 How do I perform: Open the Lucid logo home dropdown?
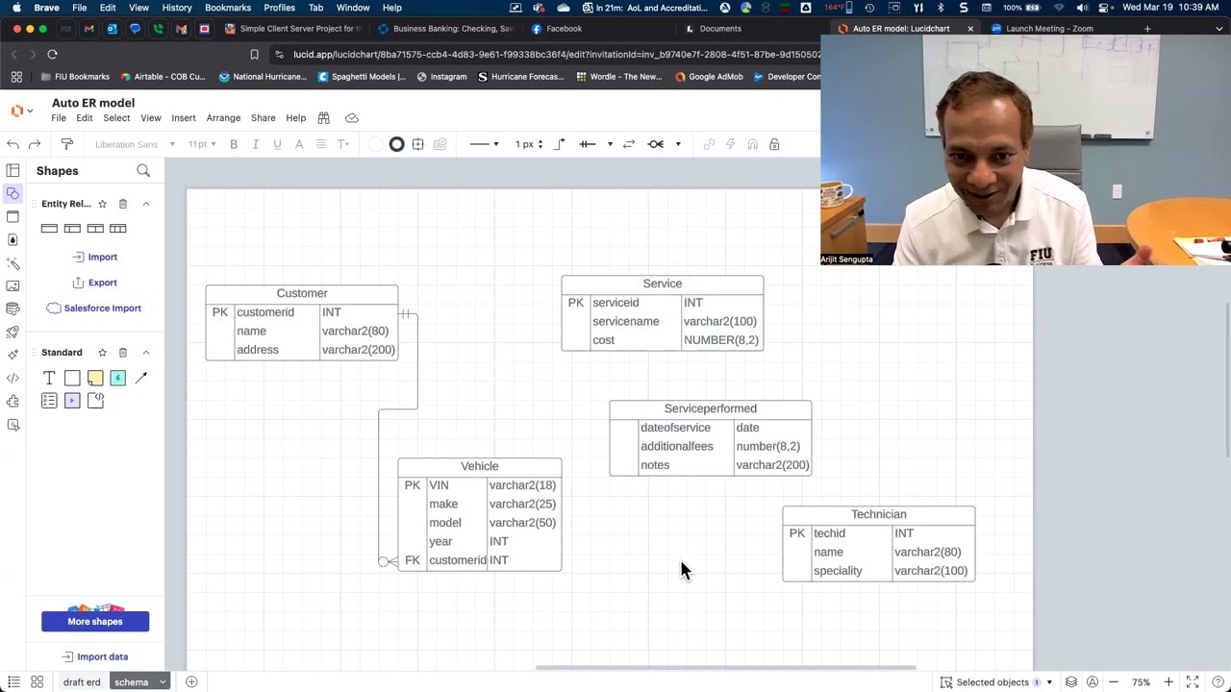point(21,111)
